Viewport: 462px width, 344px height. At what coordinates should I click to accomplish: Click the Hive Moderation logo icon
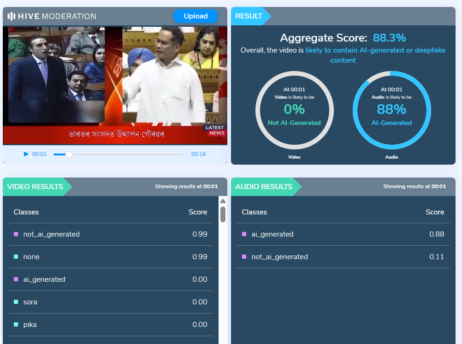tap(12, 16)
